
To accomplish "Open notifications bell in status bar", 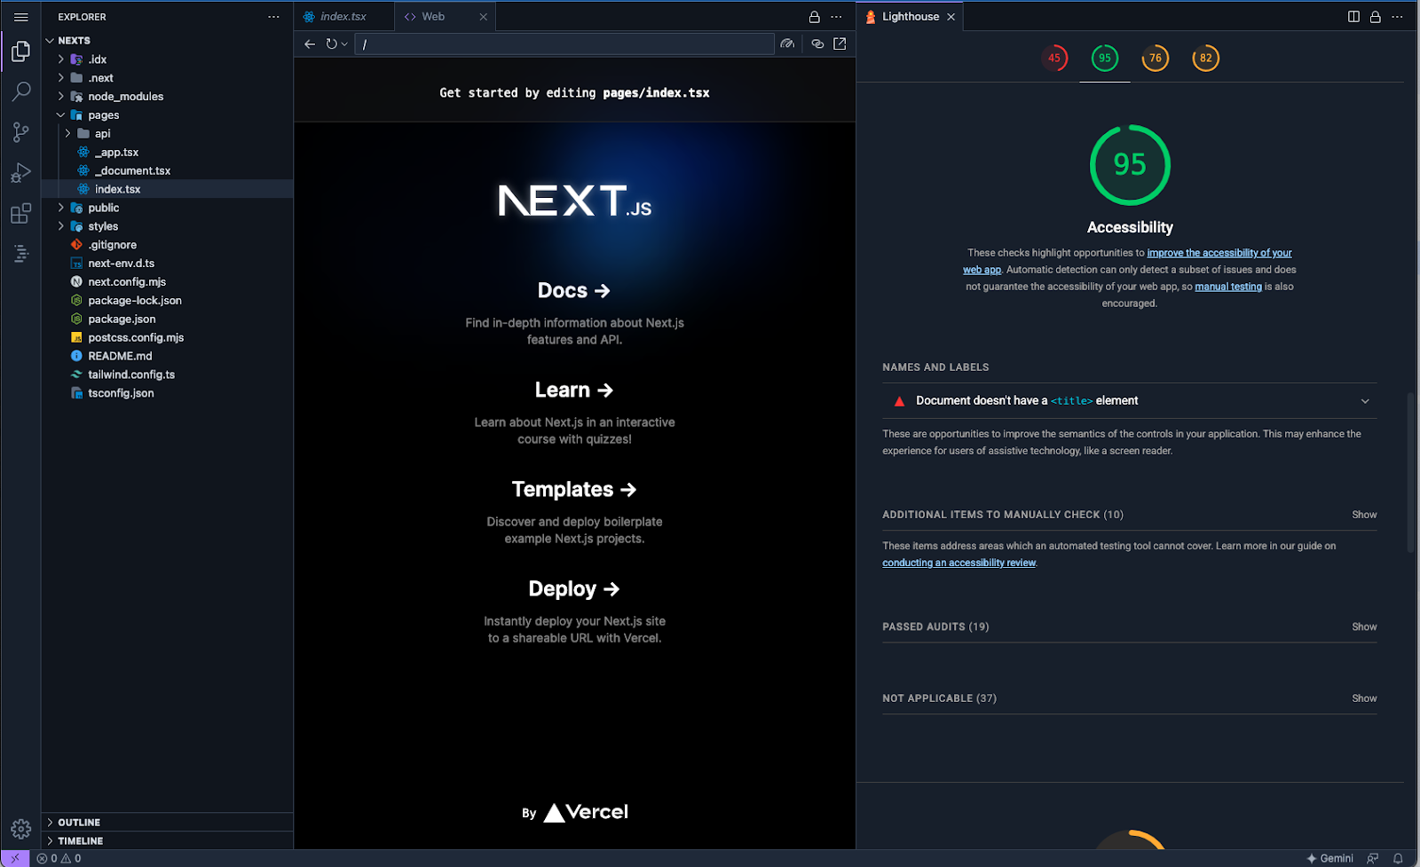I will [x=1398, y=858].
